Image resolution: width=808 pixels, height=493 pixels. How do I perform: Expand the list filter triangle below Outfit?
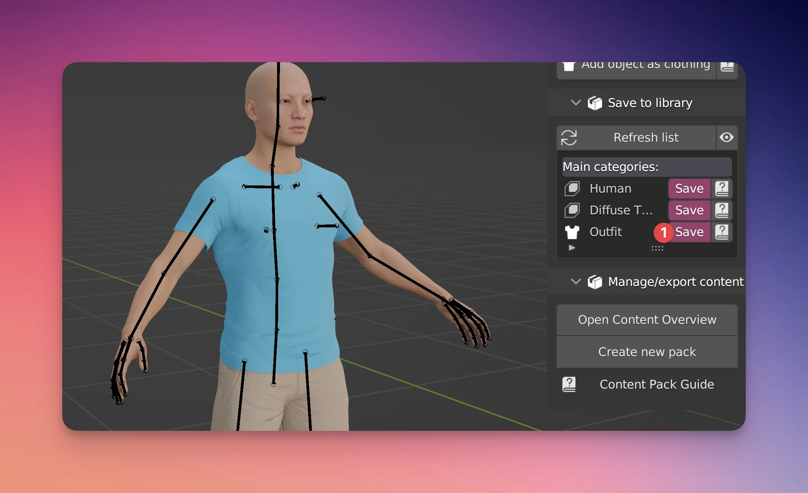click(x=572, y=248)
